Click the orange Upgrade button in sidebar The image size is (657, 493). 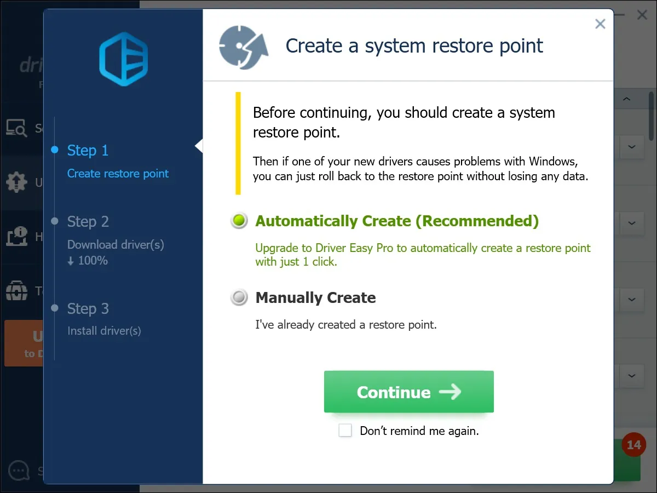point(24,343)
